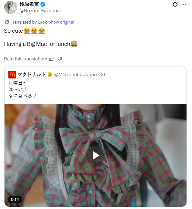This screenshot has height=209, width=192.
Task: Play the McDonald's video
Action: pyautogui.click(x=96, y=155)
